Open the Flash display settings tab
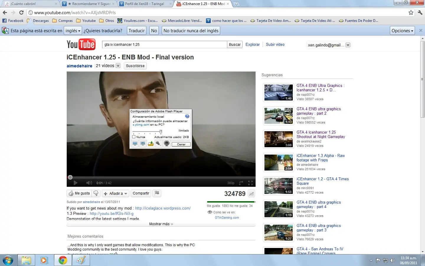The image size is (425, 266). click(x=135, y=144)
